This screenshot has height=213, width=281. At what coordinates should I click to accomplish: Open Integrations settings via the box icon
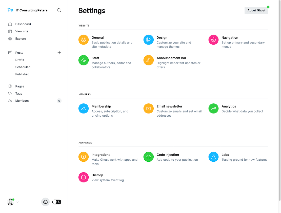tap(84, 157)
